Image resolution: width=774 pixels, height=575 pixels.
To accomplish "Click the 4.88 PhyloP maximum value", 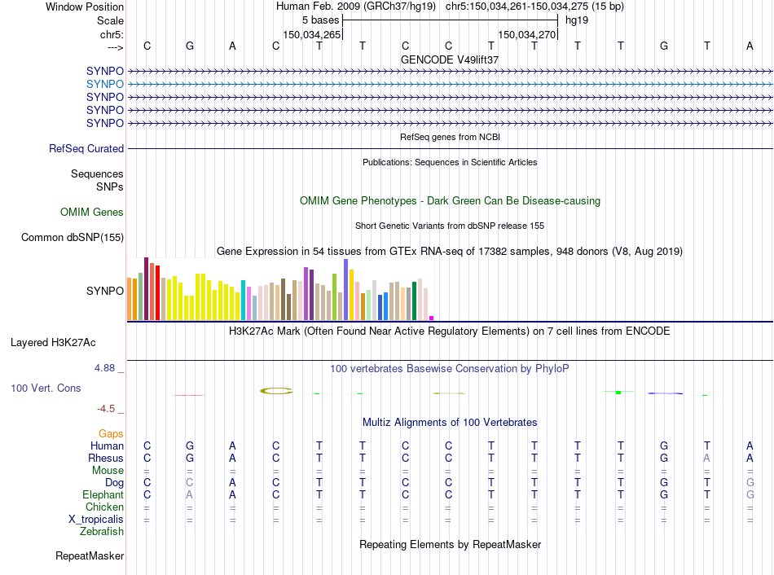I will pyautogui.click(x=104, y=367).
